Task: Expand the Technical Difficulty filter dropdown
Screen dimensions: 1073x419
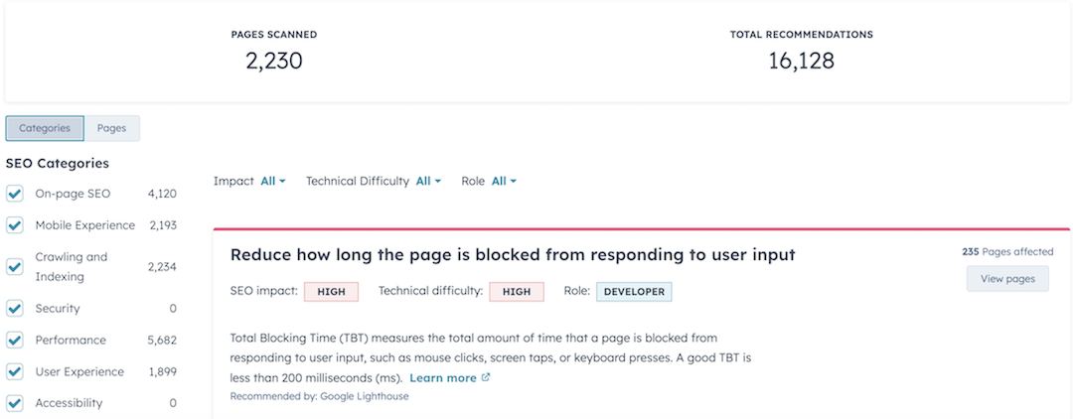Action: click(428, 181)
